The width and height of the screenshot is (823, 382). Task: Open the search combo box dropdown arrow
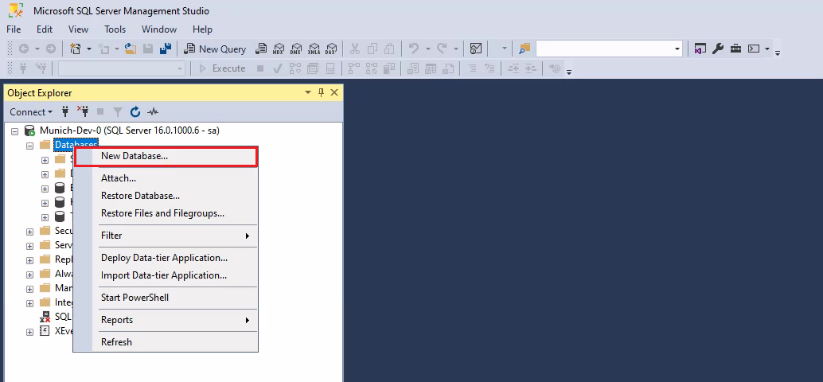677,49
